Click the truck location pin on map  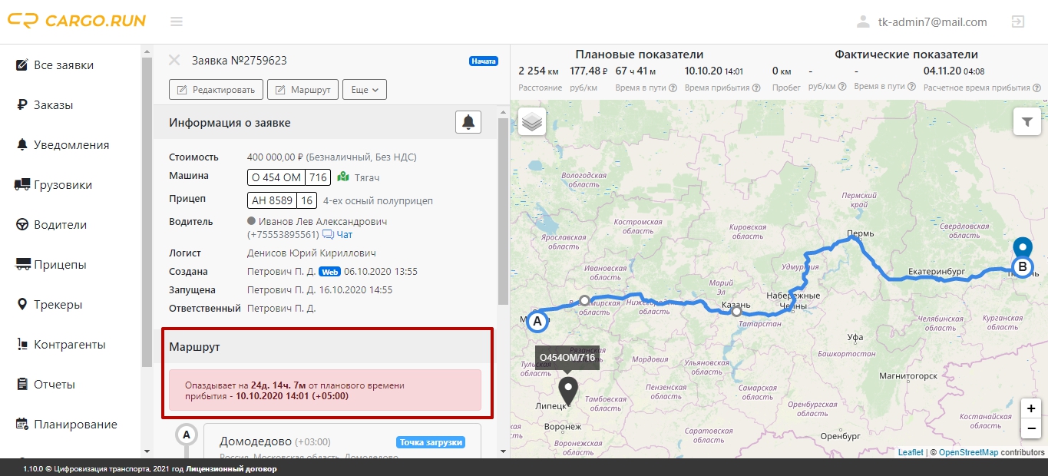[567, 391]
